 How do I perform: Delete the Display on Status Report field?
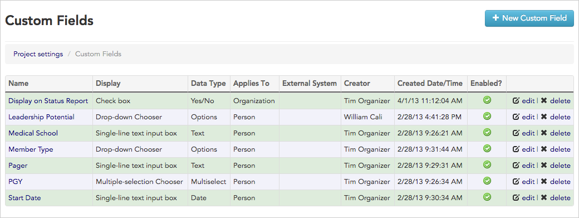pos(556,101)
